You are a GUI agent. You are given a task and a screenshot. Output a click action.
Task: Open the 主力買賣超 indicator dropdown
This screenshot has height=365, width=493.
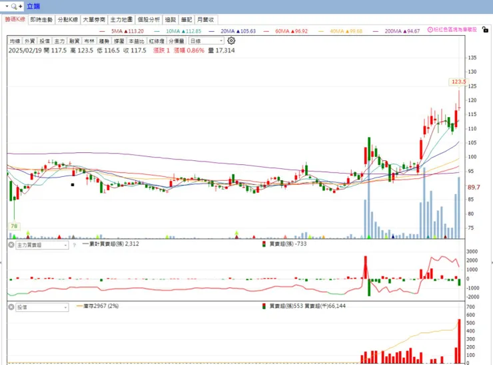coord(42,245)
